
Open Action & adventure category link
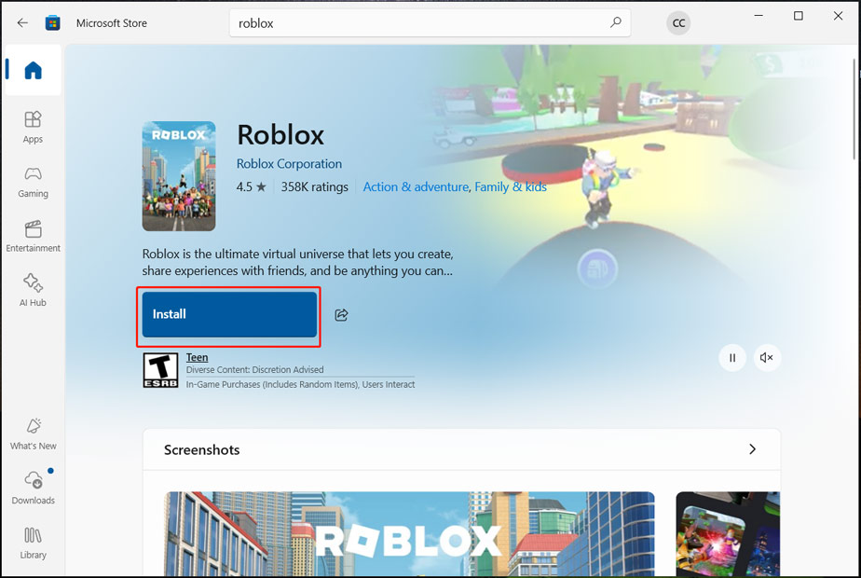(416, 186)
